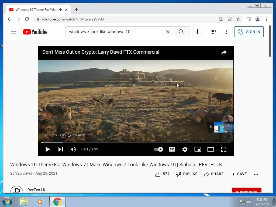Open YouTube settings three-dot menu
This screenshot has height=207, width=276.
pos(226,32)
